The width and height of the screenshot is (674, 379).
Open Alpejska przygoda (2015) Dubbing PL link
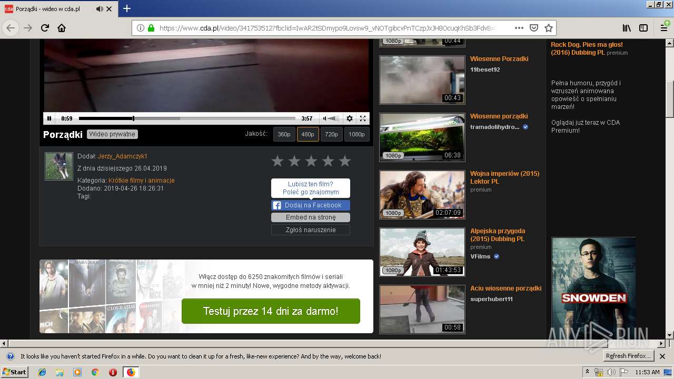click(498, 235)
